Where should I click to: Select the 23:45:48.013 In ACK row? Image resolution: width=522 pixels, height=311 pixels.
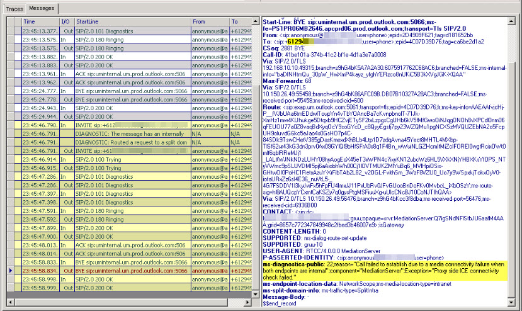pyautogui.click(x=130, y=245)
